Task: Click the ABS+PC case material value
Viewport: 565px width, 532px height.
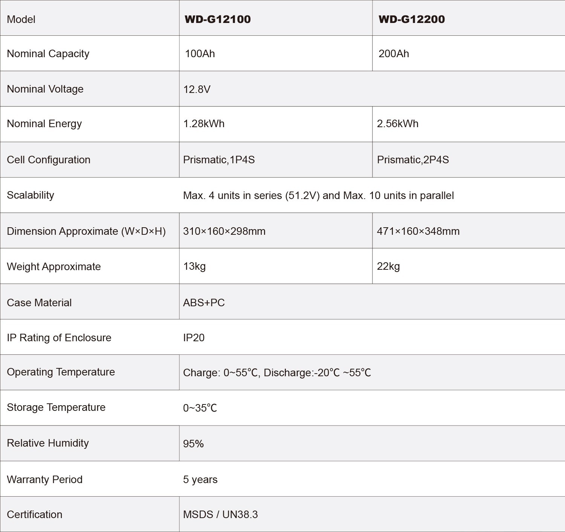Action: [204, 302]
